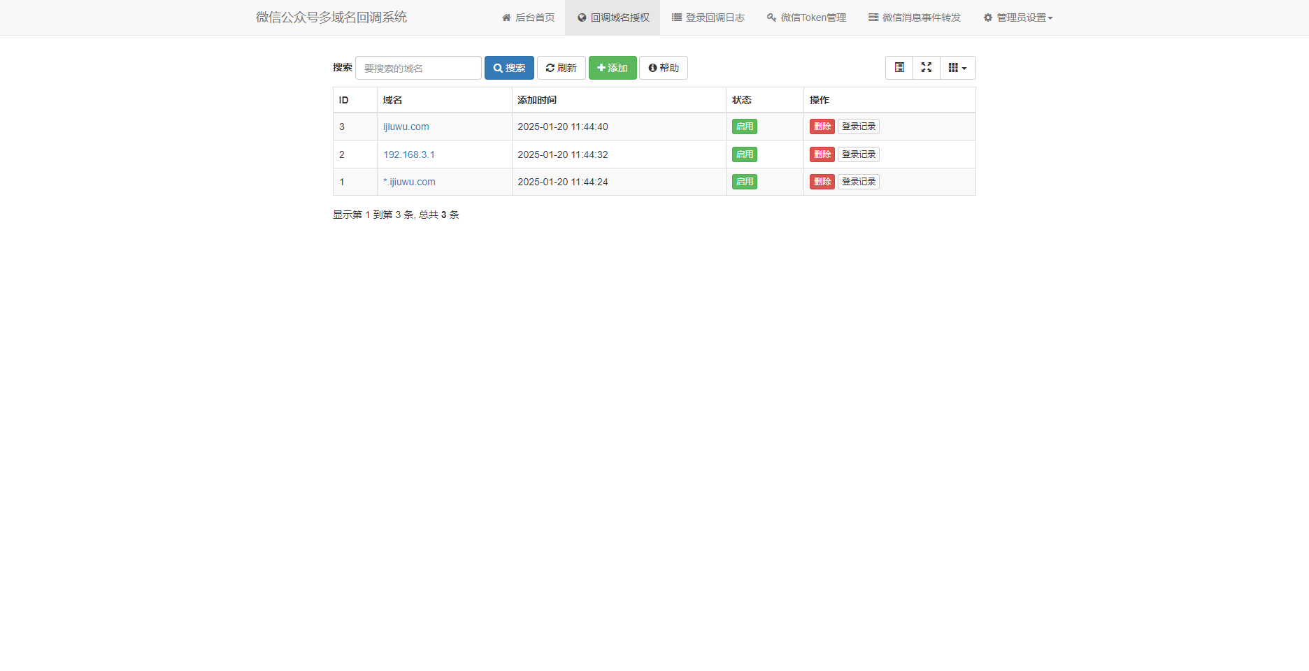1309x671 pixels.
Task: Toggle card view icon in table toolbar
Action: point(899,68)
